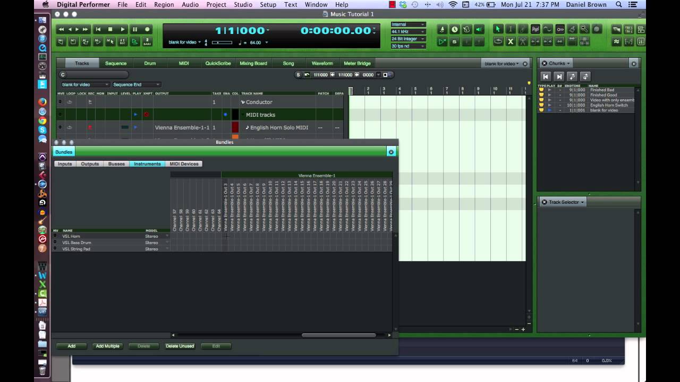Toggle the enable dot on MIDI tracks folder
This screenshot has width=680, height=382.
coord(225,115)
